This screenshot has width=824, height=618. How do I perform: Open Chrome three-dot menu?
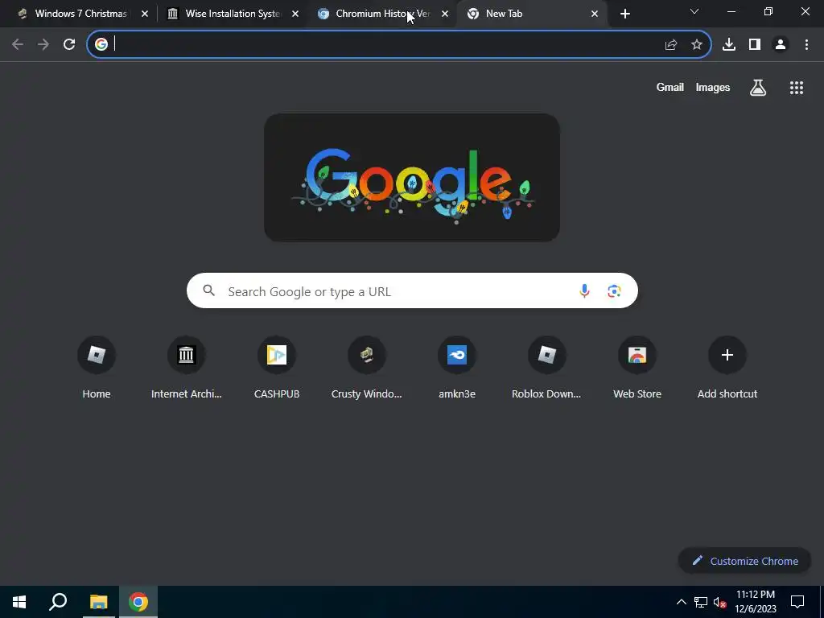click(x=806, y=45)
